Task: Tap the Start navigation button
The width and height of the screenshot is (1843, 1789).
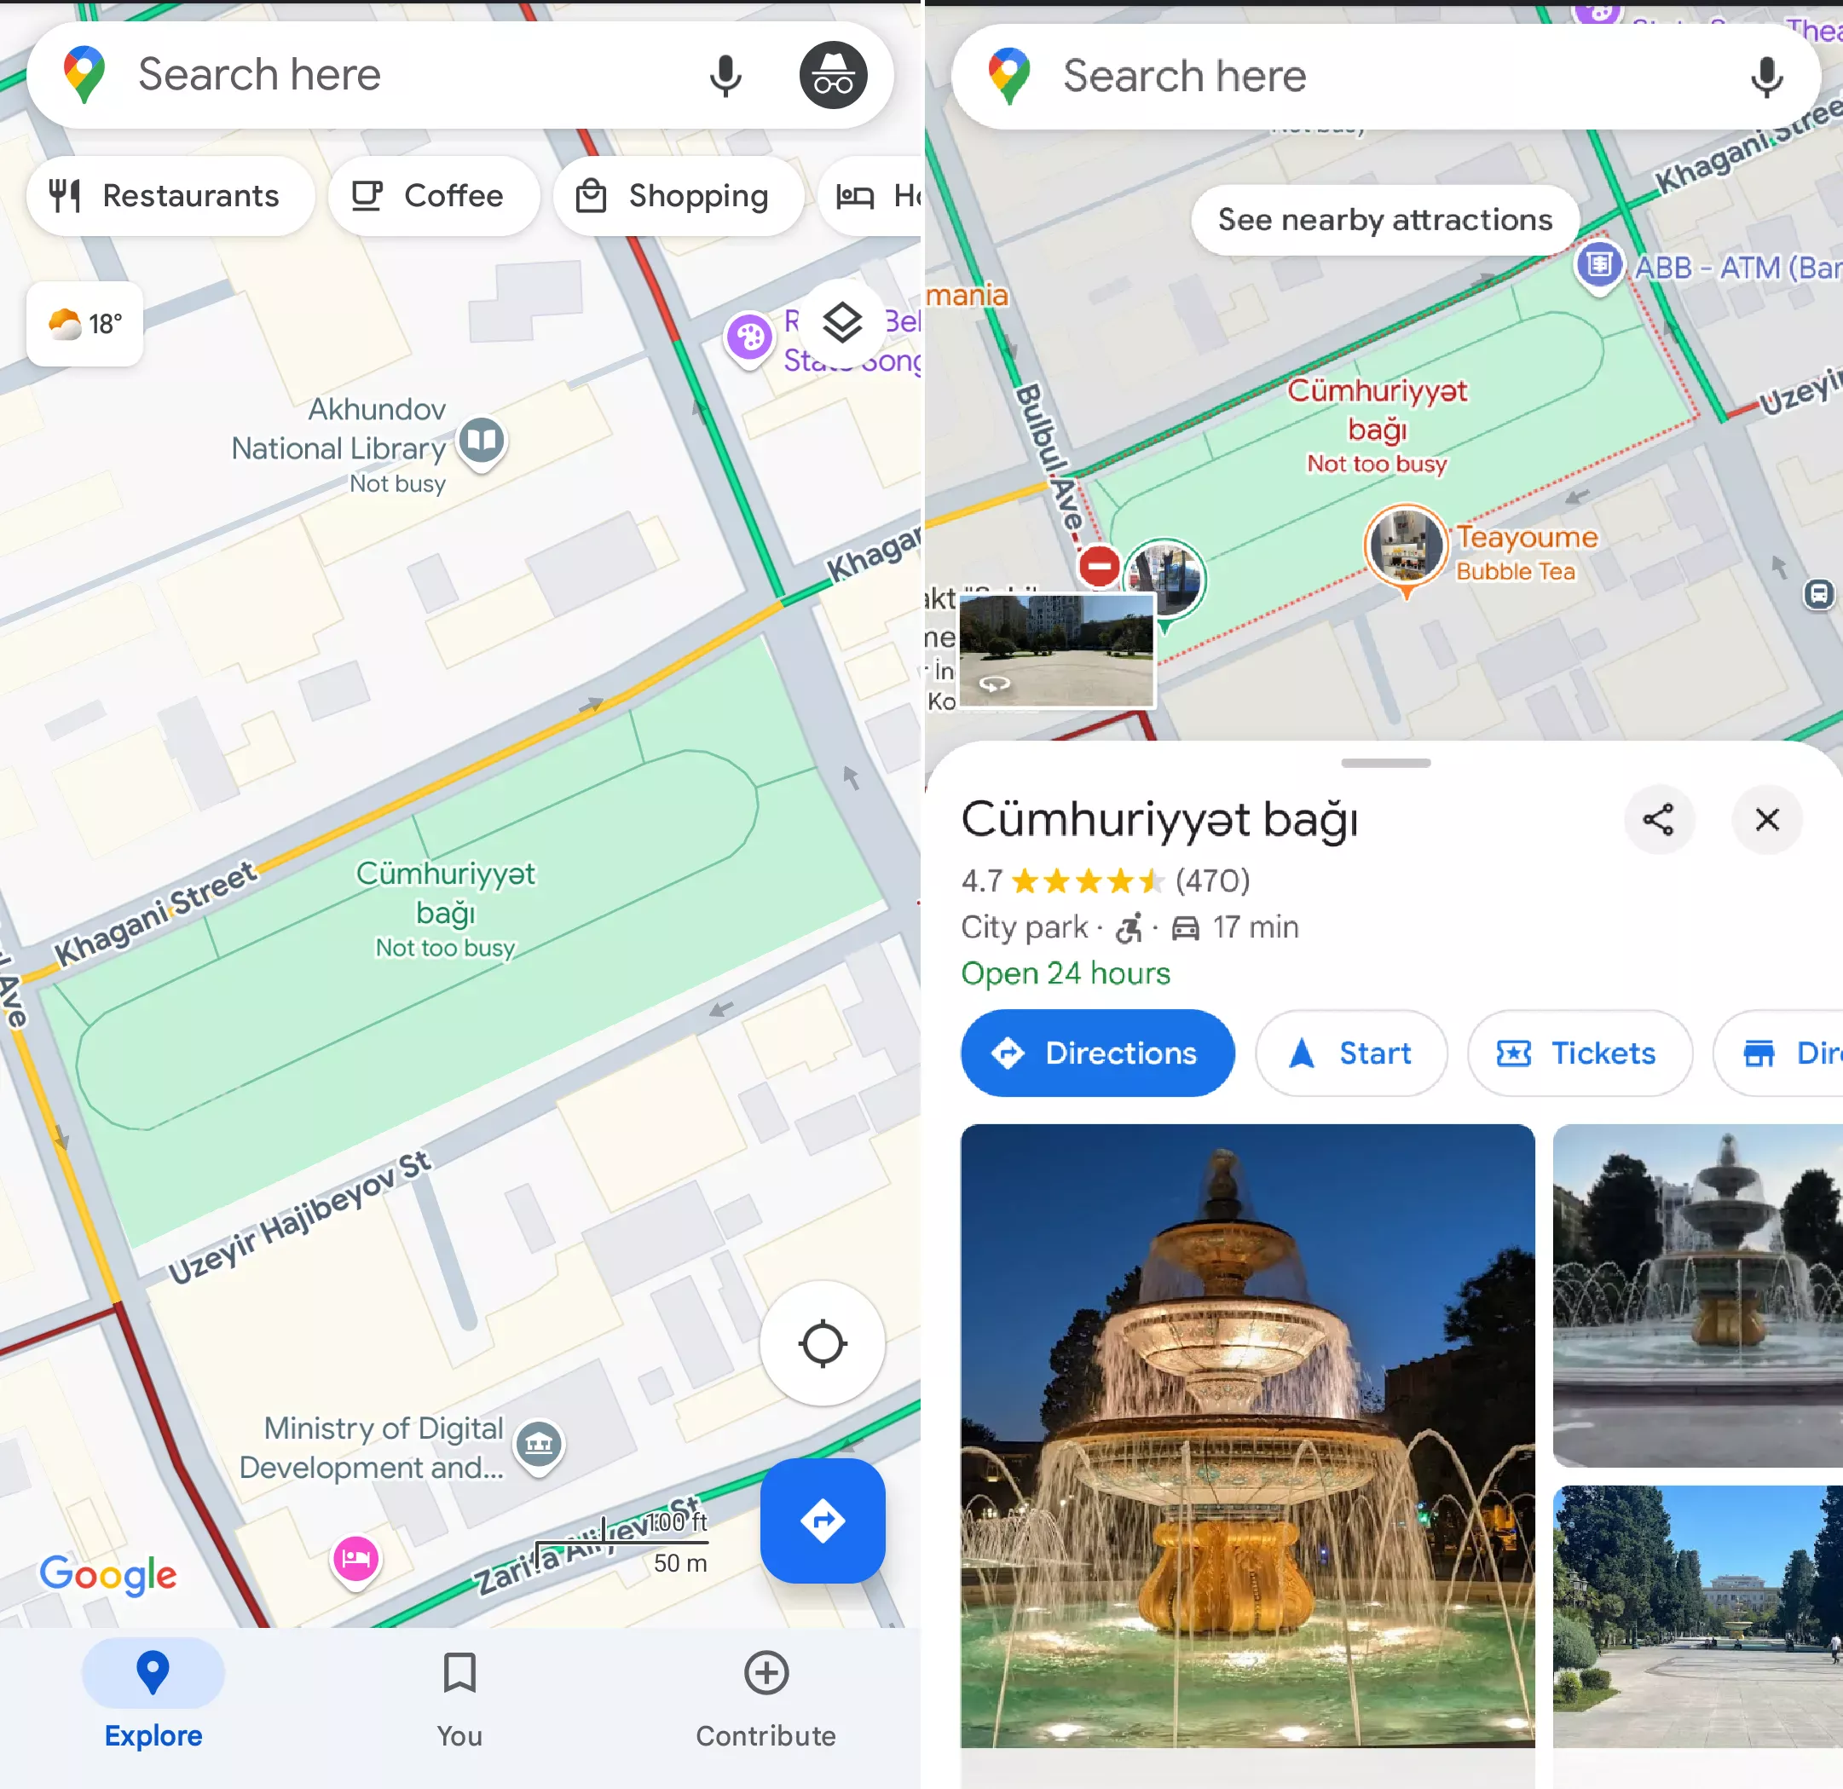Action: click(x=1349, y=1053)
